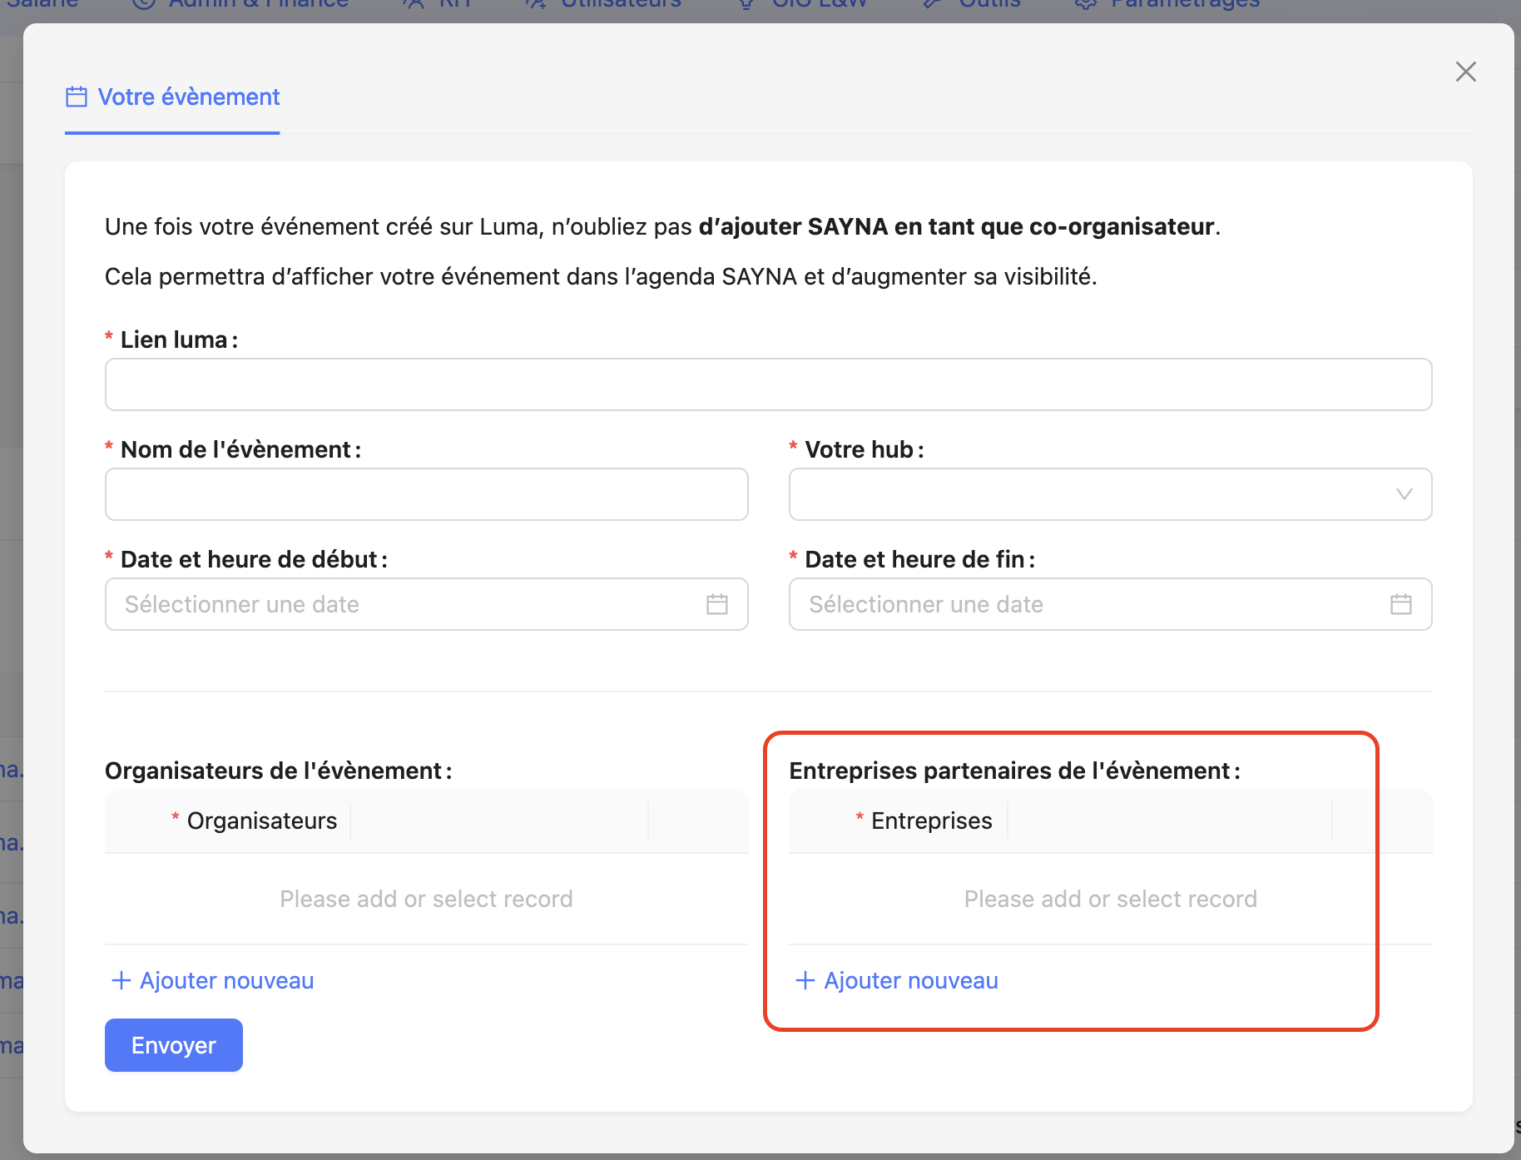Viewport: 1521px width, 1160px height.
Task: Click the chevron arrow in Votre hub
Action: [x=1404, y=494]
